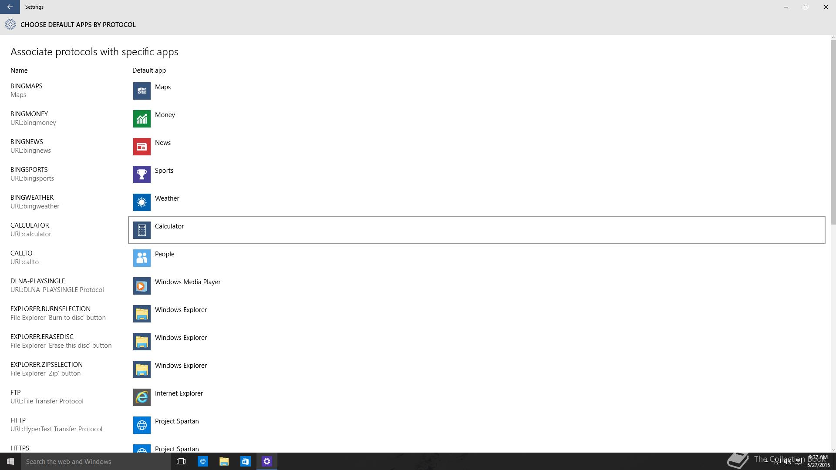Select the DLNA-PLAYSINGLE protocol name

pos(37,281)
